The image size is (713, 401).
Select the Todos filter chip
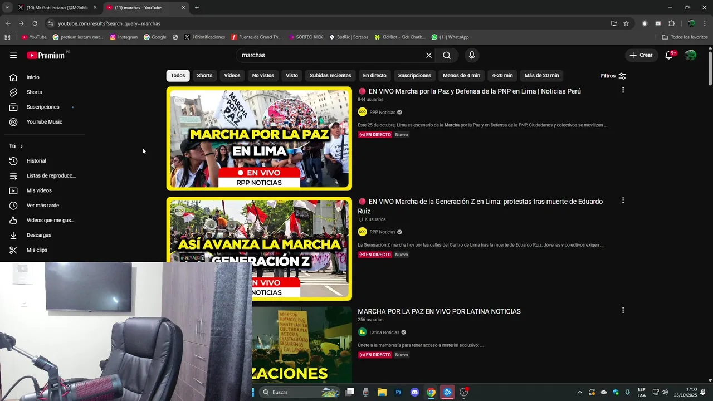(178, 76)
